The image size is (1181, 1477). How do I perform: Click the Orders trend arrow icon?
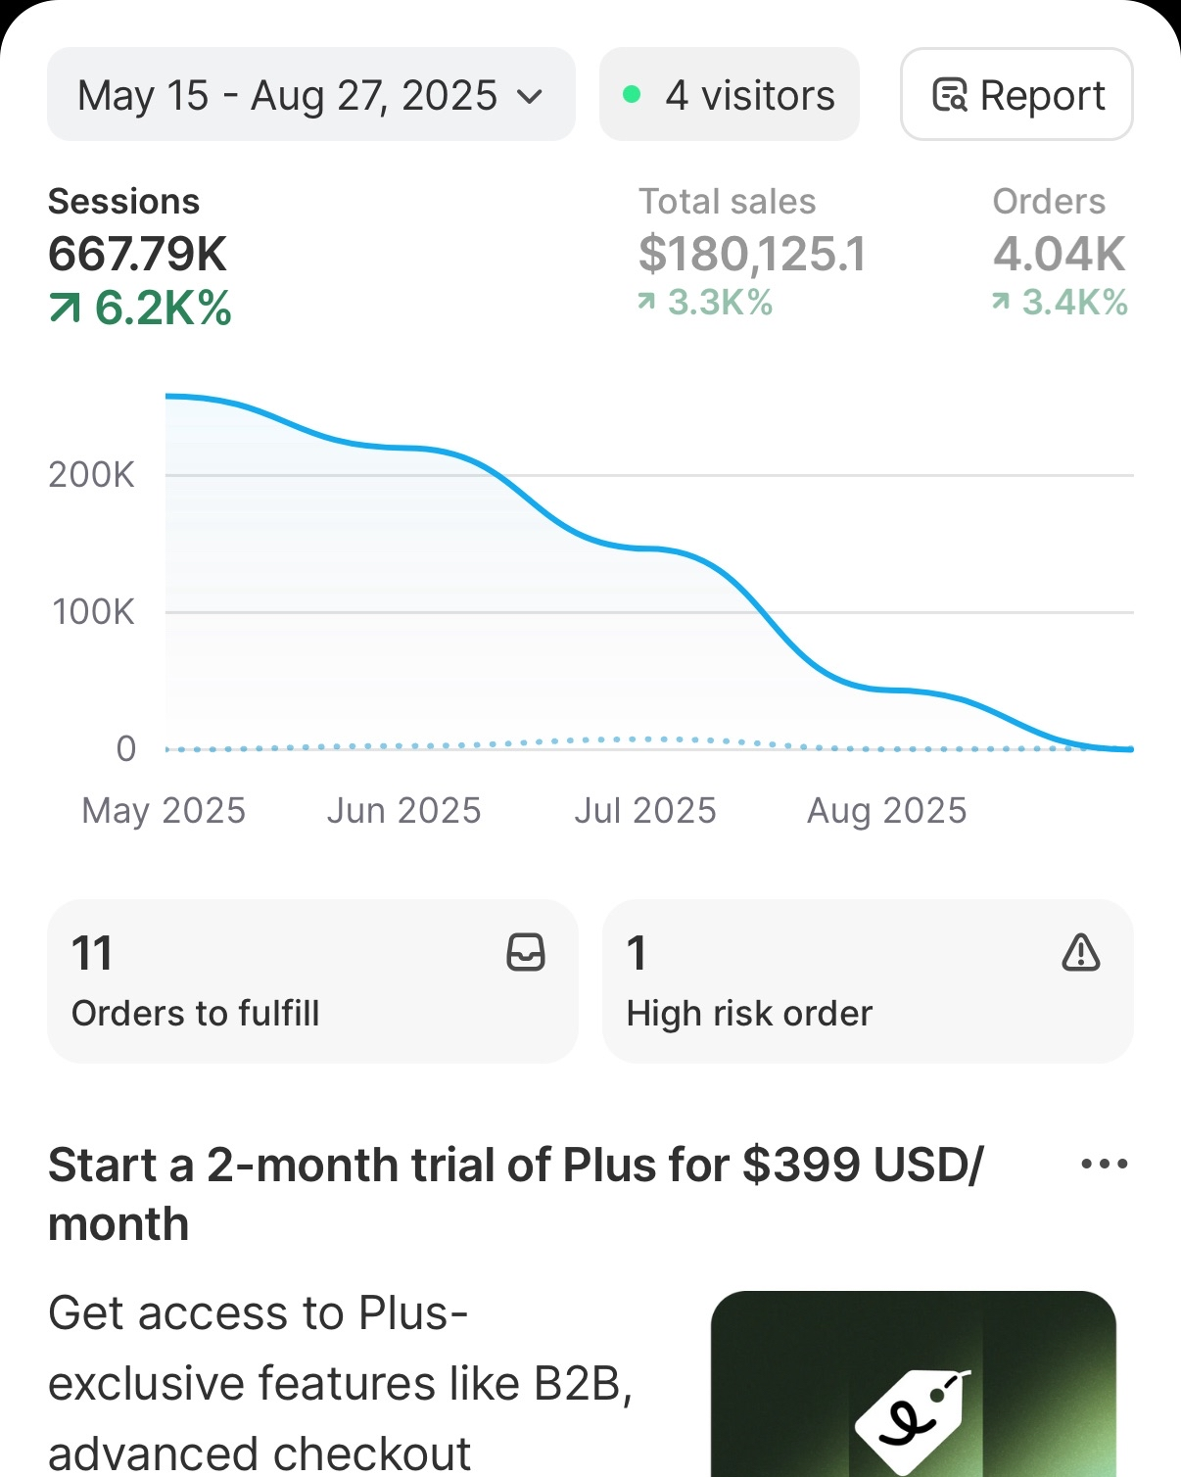(x=1001, y=302)
